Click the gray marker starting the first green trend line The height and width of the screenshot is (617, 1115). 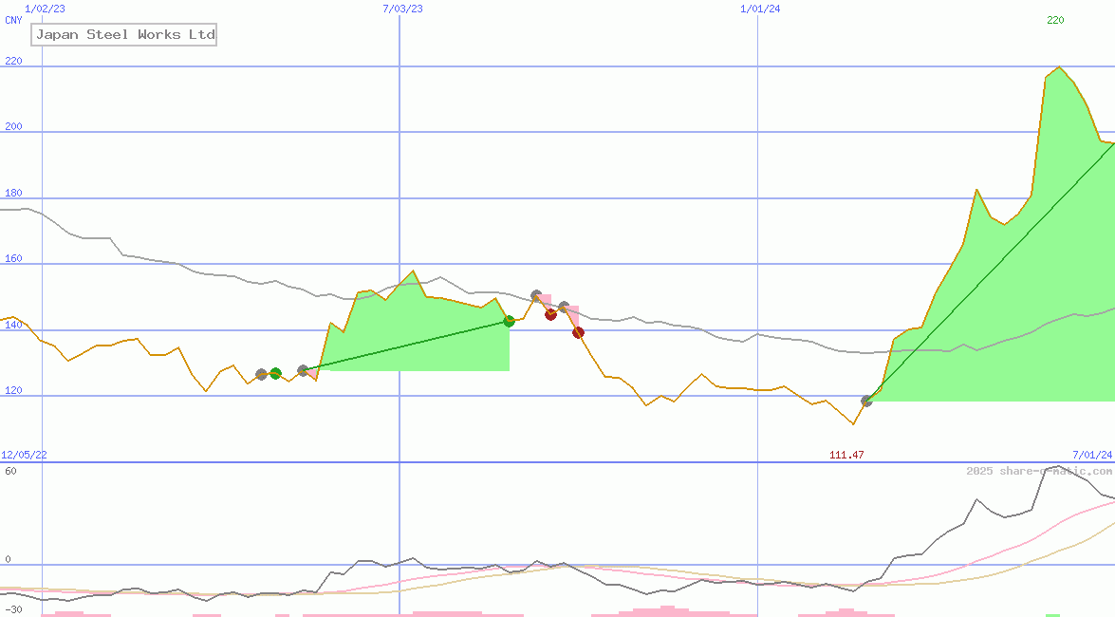tap(304, 370)
